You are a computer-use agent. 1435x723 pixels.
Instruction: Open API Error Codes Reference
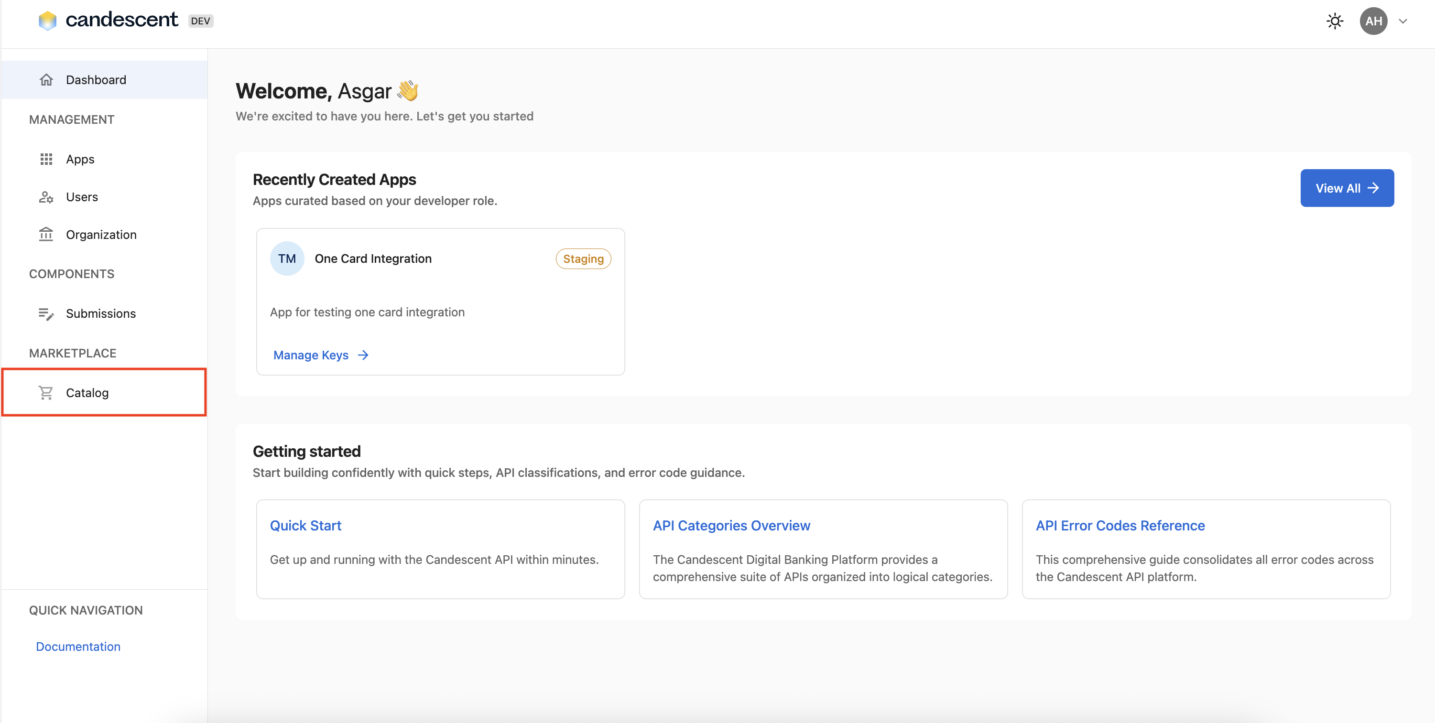tap(1120, 525)
